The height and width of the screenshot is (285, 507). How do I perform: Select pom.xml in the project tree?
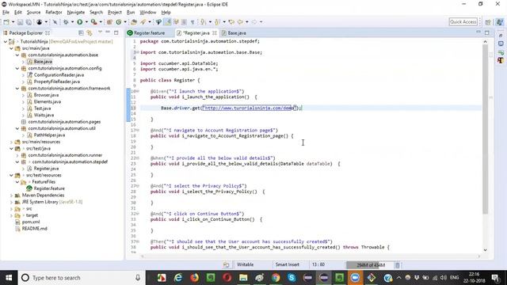pyautogui.click(x=31, y=222)
